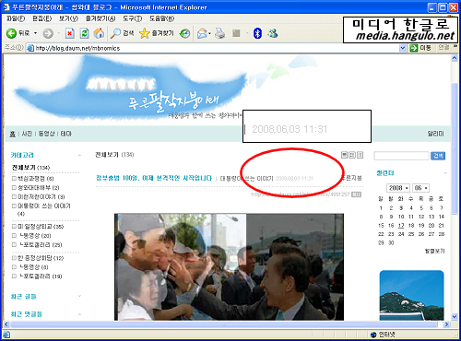
Task: Open the Mail envelope toolbar icon
Action: 202,33
